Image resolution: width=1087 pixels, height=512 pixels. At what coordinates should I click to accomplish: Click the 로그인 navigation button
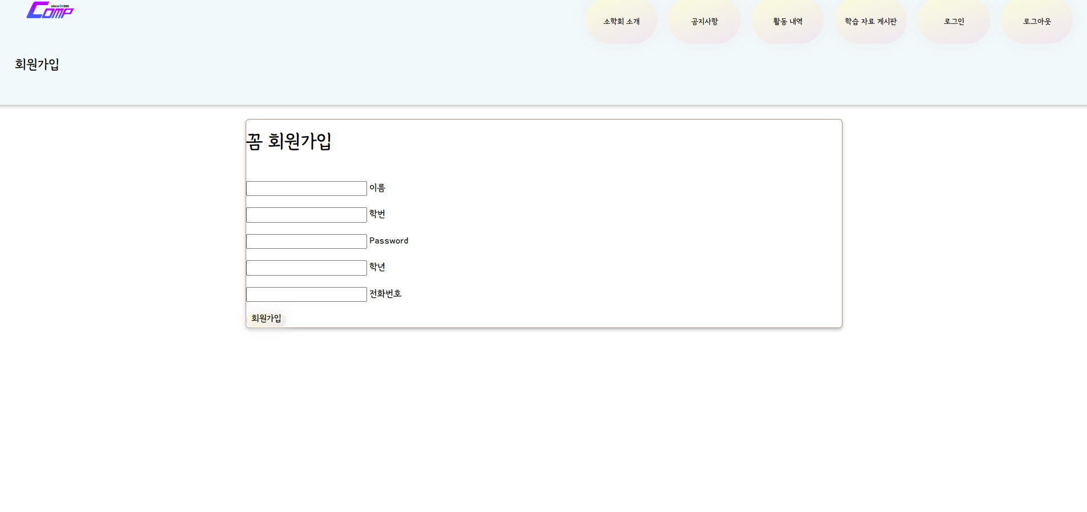coord(954,22)
